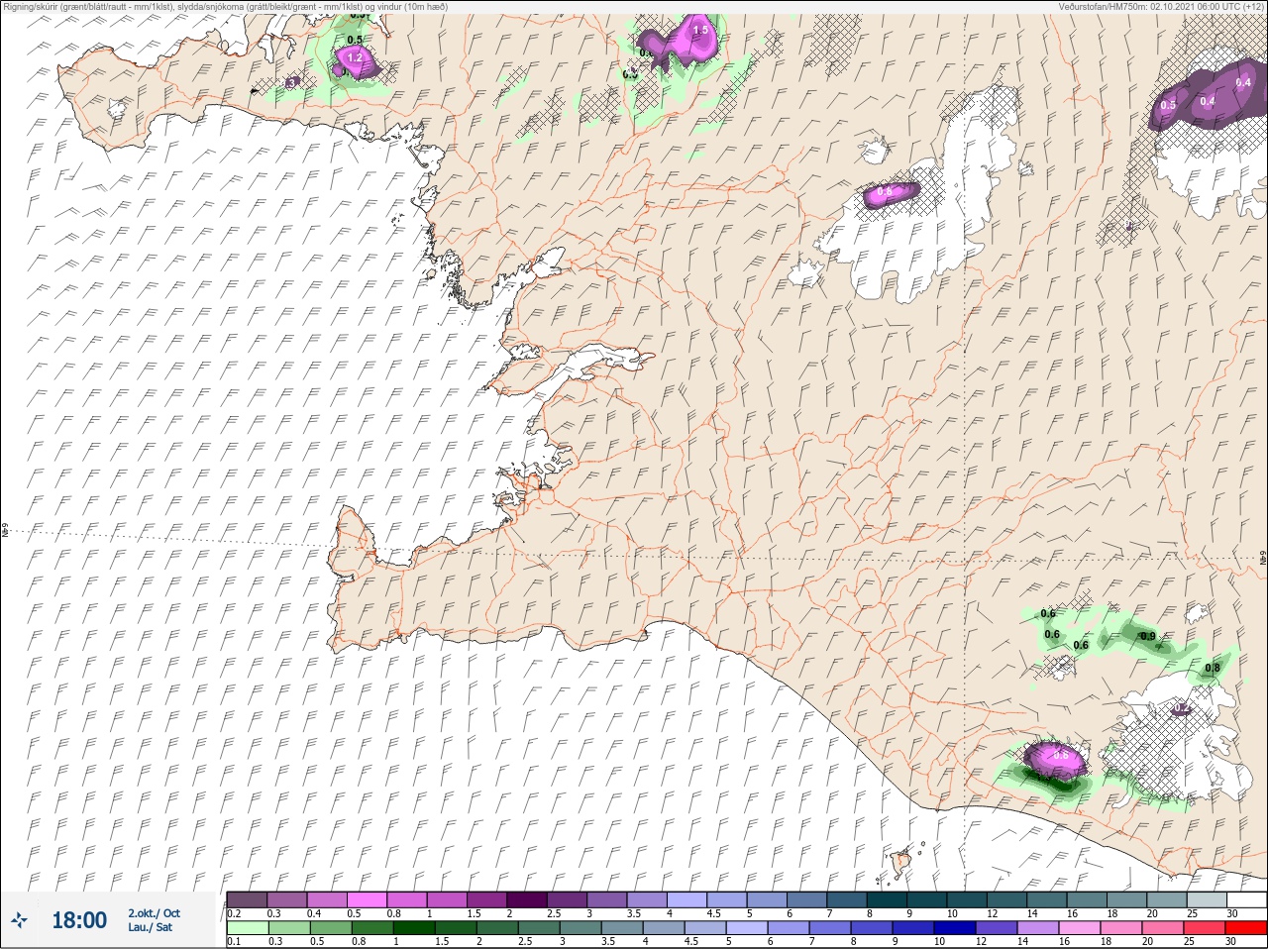
Task: Click the 64N latitude label on the left map edge
Action: point(5,532)
